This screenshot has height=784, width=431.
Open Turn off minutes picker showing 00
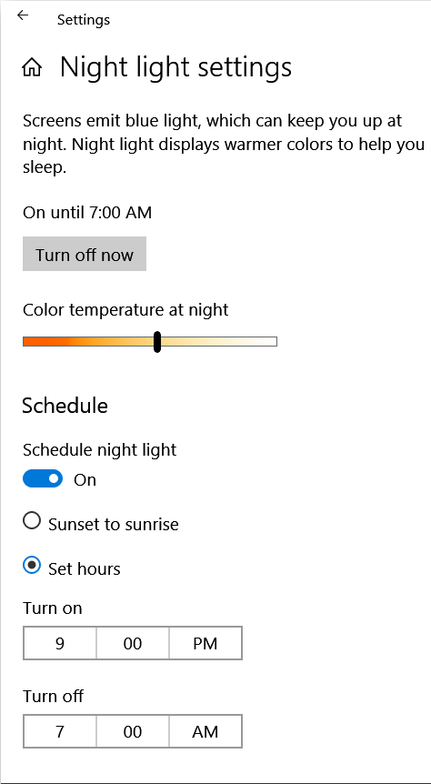[133, 731]
